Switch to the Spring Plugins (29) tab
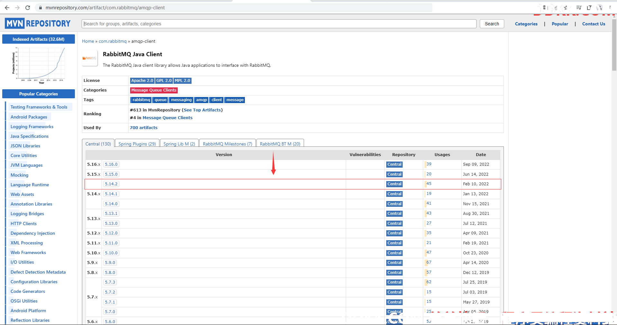617x325 pixels. point(137,144)
